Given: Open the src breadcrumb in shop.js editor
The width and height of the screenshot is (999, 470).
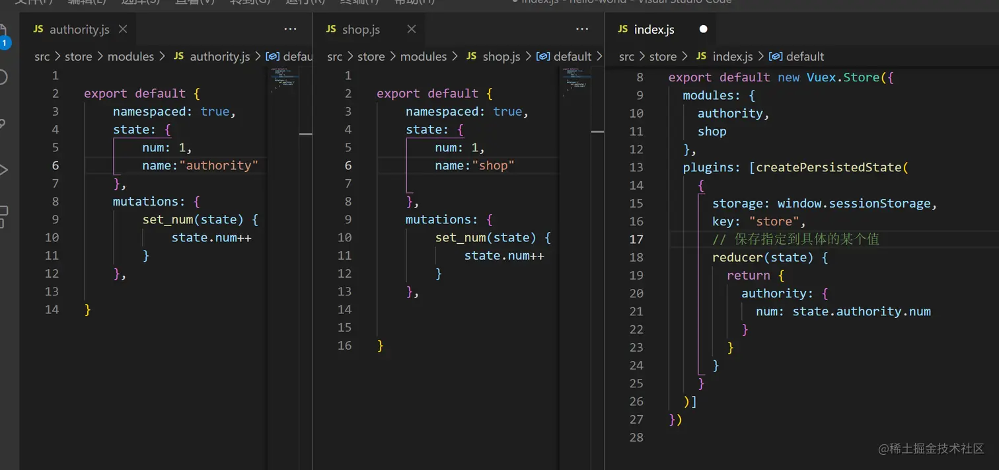Looking at the screenshot, I should coord(335,56).
